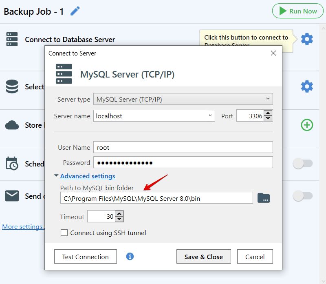Click the envelope email icon
Screen dimensions: 326x284
coord(12,196)
